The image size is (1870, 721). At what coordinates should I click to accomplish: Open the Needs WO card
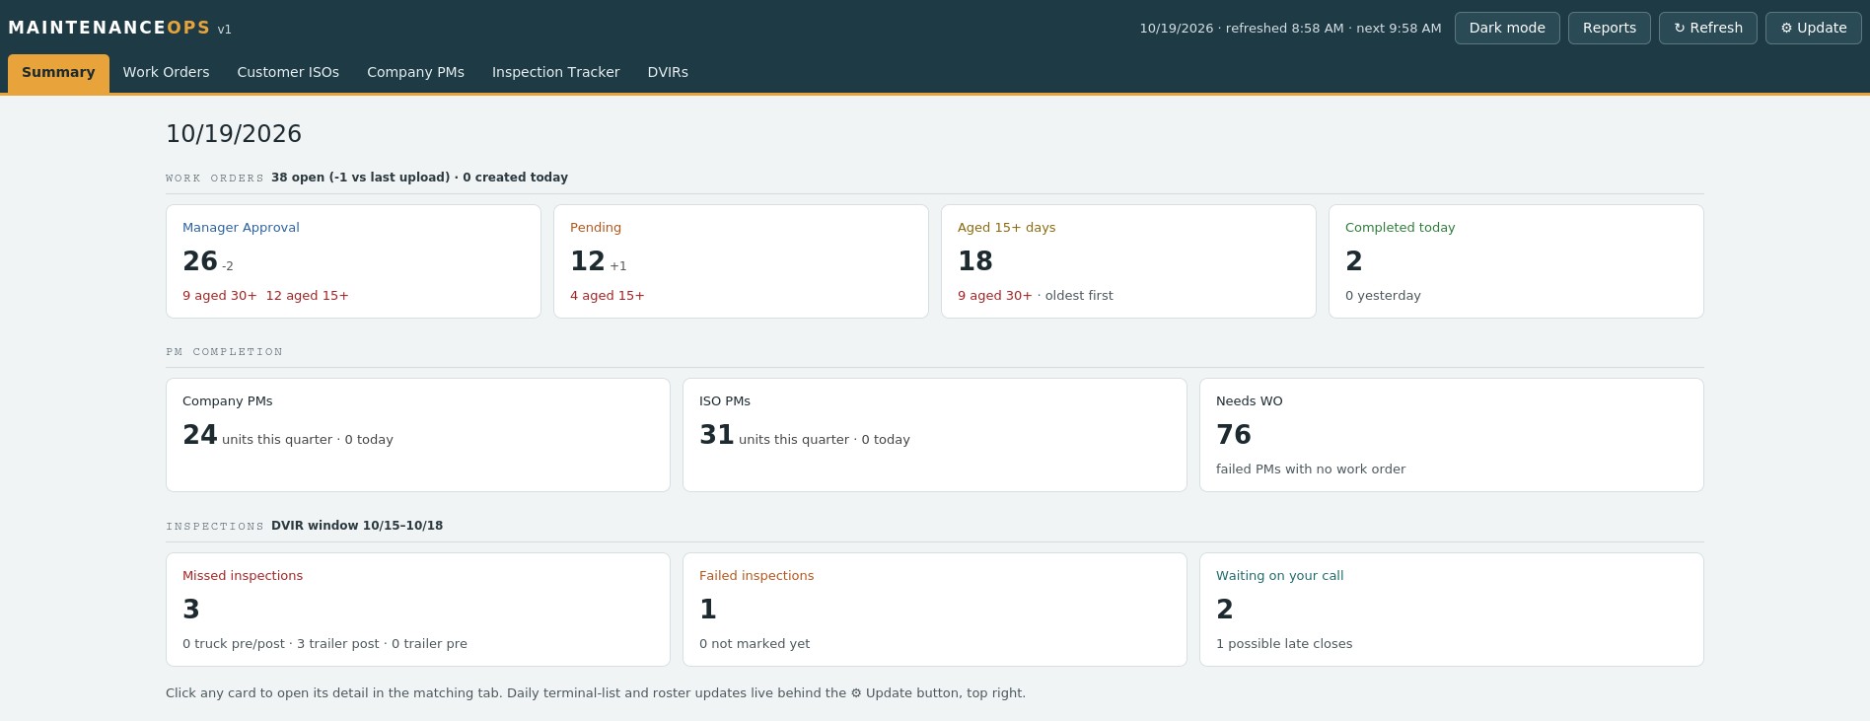[x=1452, y=435]
